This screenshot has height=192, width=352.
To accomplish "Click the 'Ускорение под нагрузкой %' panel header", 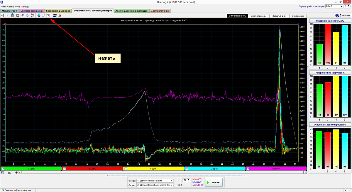I will coord(330,72).
